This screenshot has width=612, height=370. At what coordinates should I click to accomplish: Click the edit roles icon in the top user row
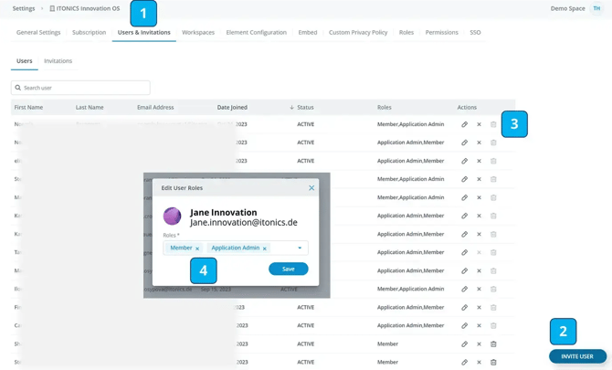pyautogui.click(x=464, y=124)
